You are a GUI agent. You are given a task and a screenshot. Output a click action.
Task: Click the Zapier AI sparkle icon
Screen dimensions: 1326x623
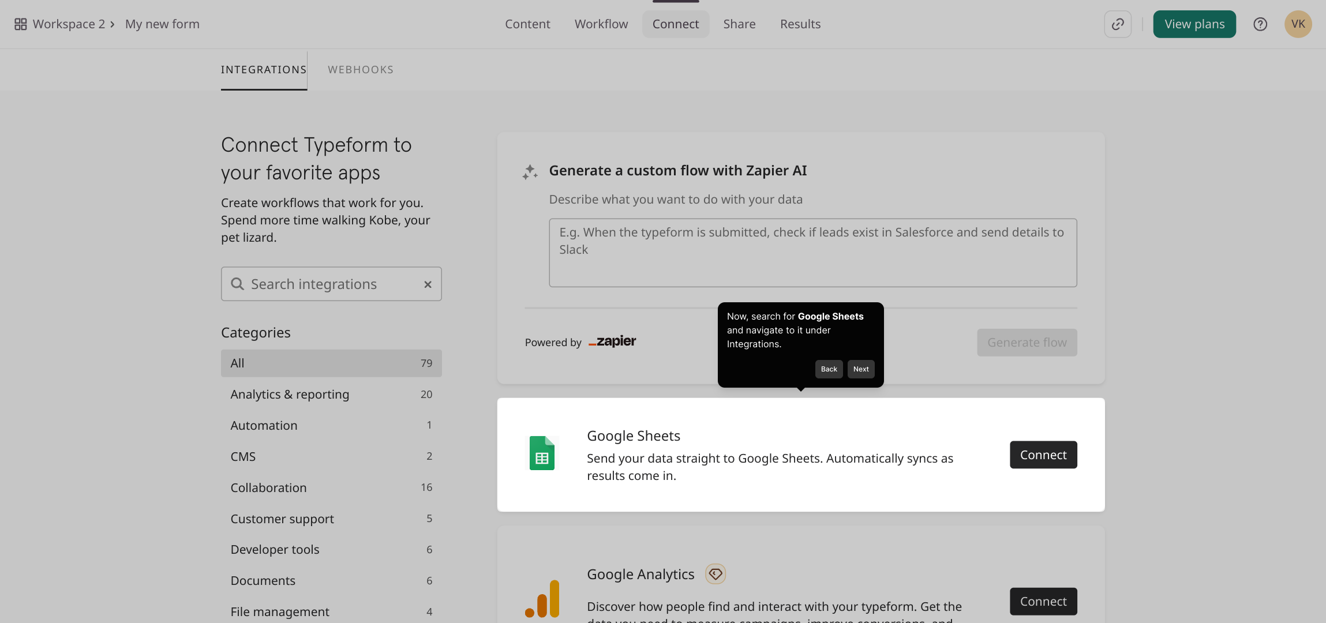coord(530,172)
